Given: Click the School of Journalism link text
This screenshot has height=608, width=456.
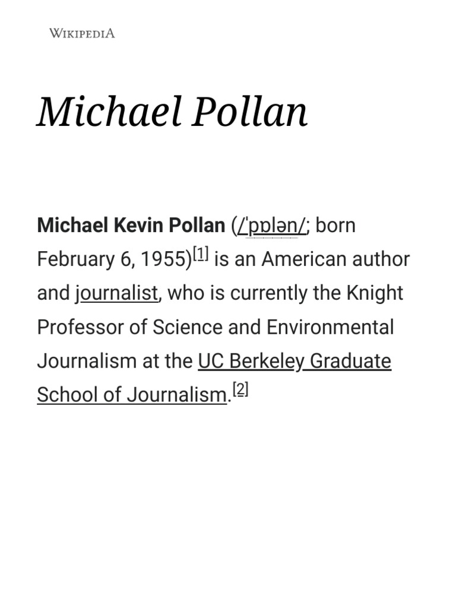Looking at the screenshot, I should 132,395.
